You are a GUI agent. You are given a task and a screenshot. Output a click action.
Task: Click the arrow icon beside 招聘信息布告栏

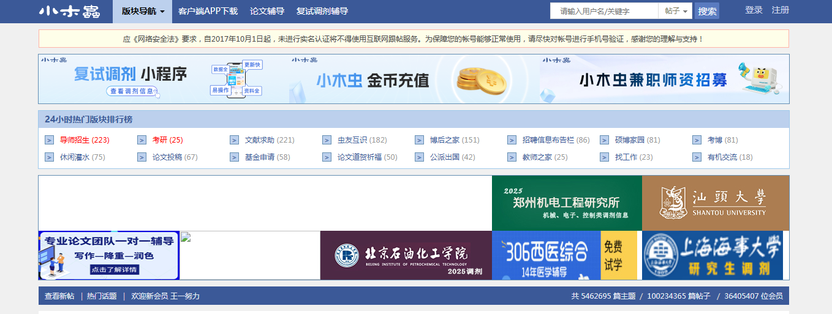tap(512, 140)
